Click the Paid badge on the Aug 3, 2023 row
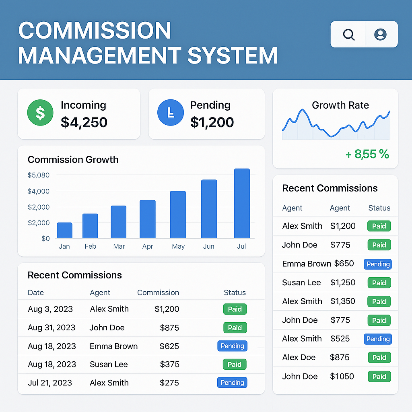 235,309
